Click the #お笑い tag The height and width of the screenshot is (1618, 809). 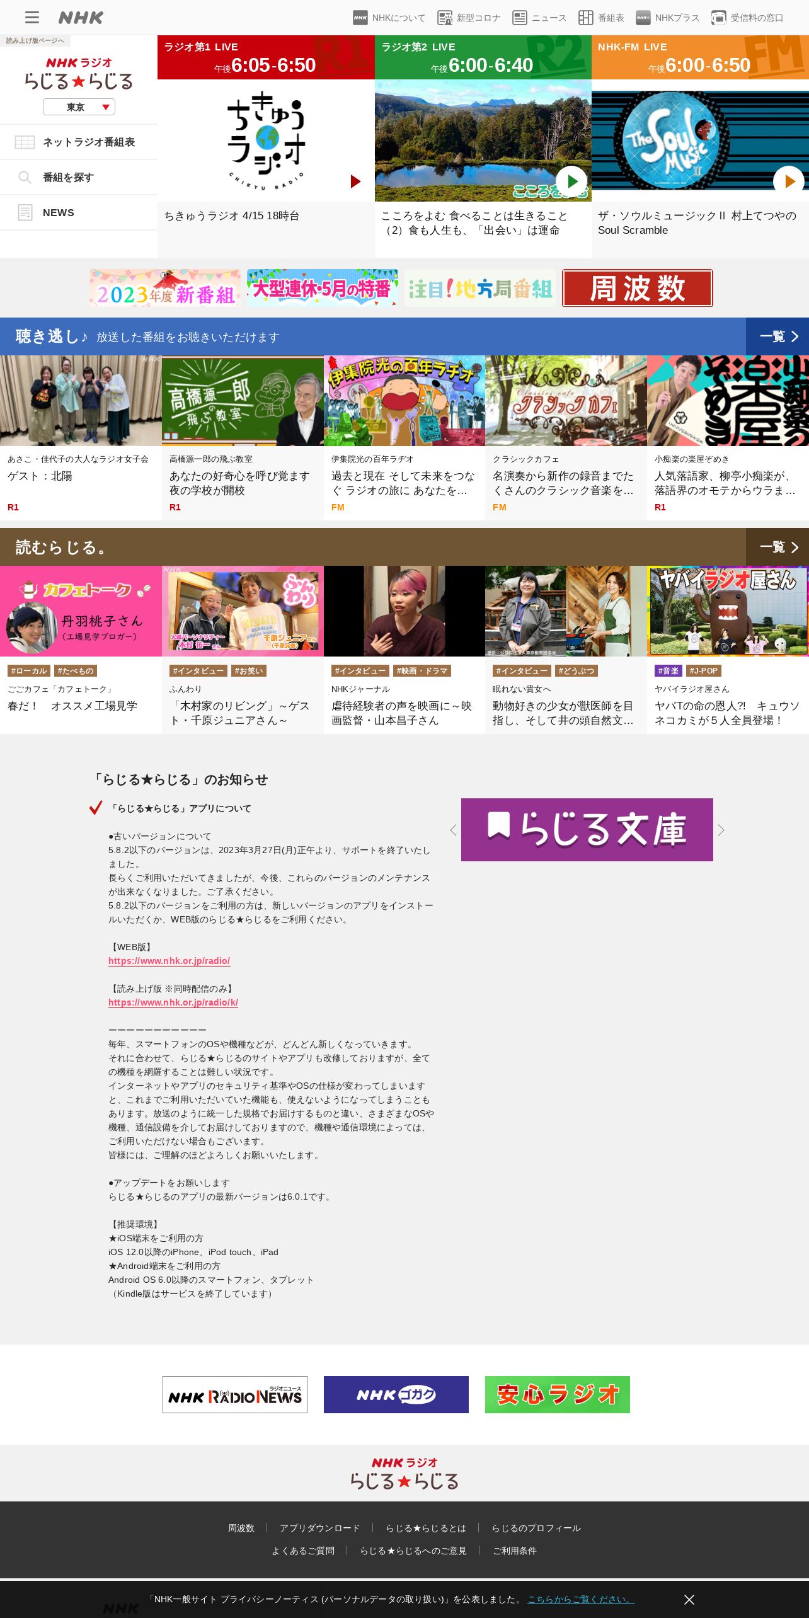[249, 671]
